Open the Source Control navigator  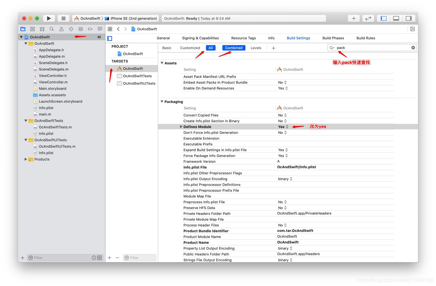coord(32,29)
